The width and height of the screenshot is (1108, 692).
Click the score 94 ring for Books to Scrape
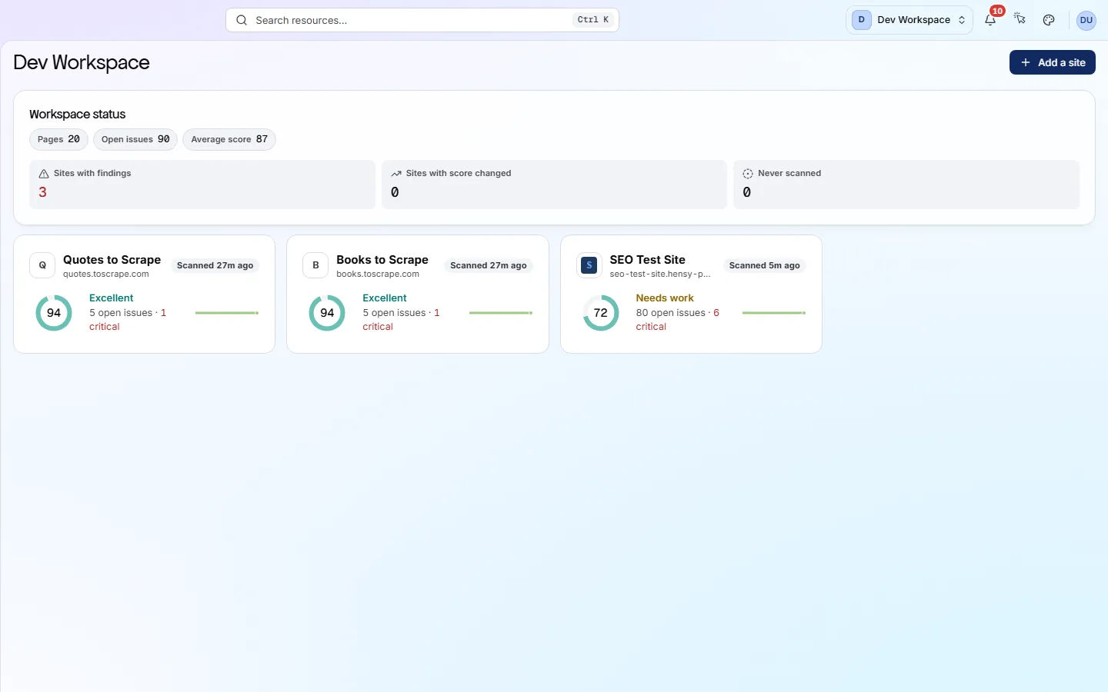327,313
